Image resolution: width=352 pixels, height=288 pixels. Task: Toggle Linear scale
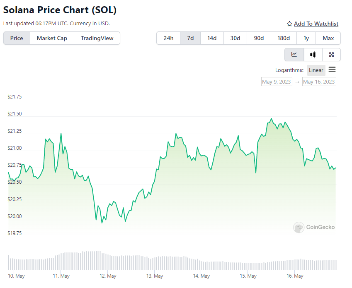click(x=316, y=70)
